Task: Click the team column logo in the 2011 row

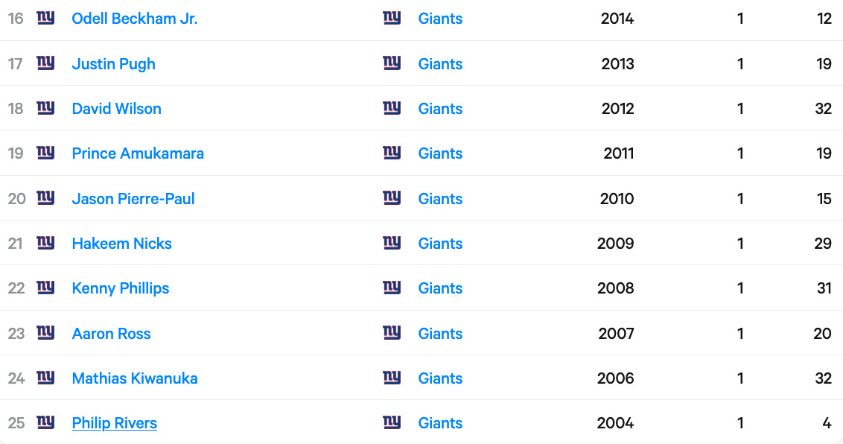Action: click(x=392, y=153)
